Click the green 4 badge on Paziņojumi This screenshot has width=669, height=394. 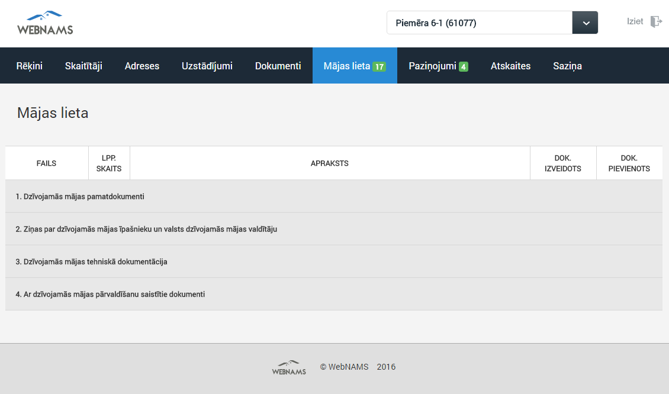click(x=464, y=66)
